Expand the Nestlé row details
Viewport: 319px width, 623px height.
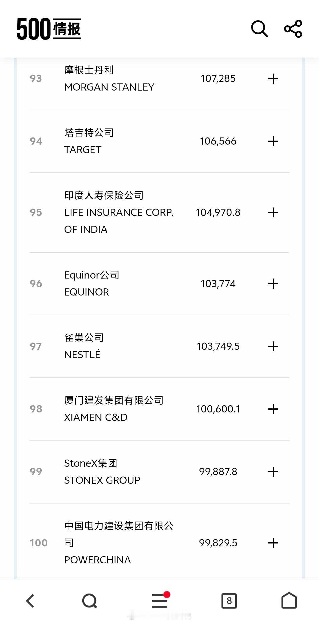(x=273, y=346)
